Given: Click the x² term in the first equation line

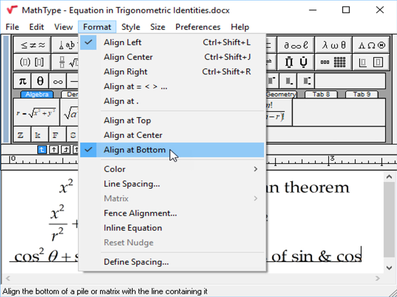Looking at the screenshot, I should 66,186.
